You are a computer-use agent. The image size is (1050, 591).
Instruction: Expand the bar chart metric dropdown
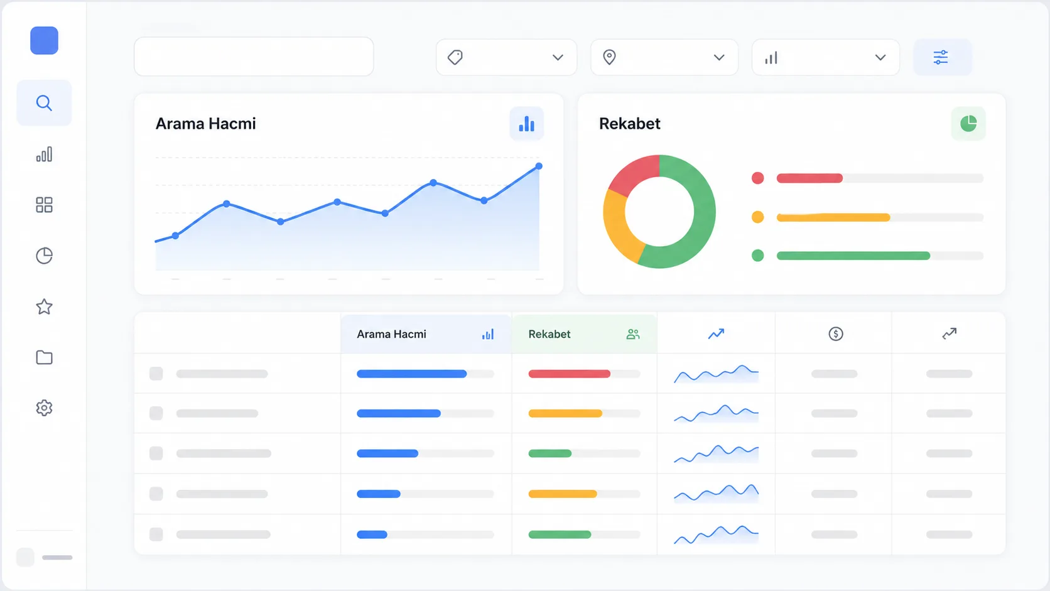point(826,58)
